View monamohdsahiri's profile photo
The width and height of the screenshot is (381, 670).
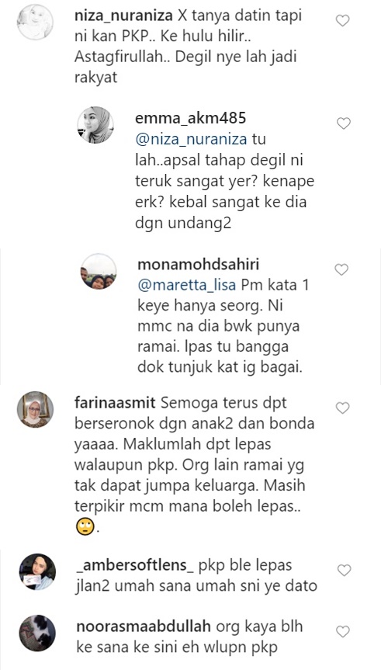(99, 271)
